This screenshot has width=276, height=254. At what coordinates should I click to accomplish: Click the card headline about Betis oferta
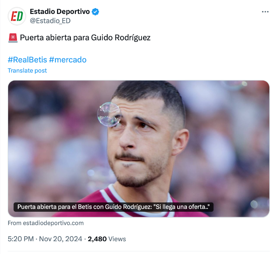click(114, 207)
